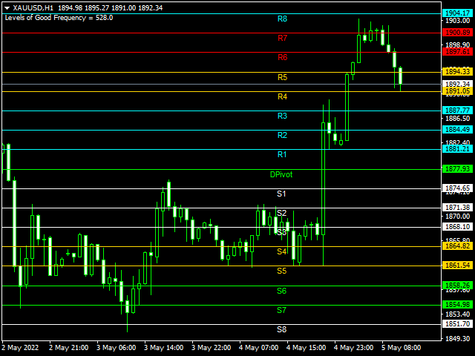Click the current price 1892.34 tag
The height and width of the screenshot is (356, 475).
pyautogui.click(x=457, y=84)
